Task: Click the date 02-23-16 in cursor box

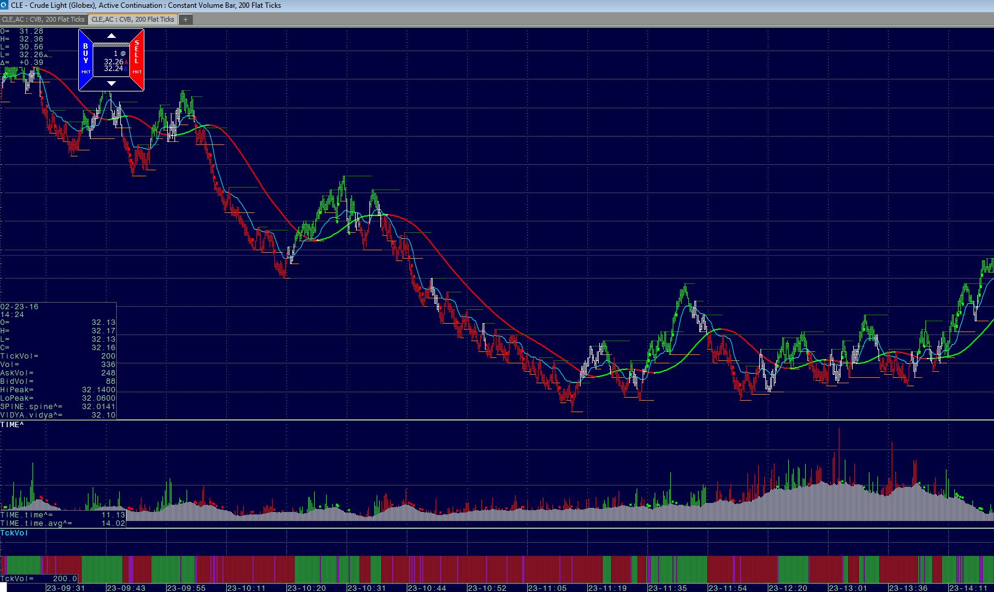Action: pyautogui.click(x=19, y=307)
